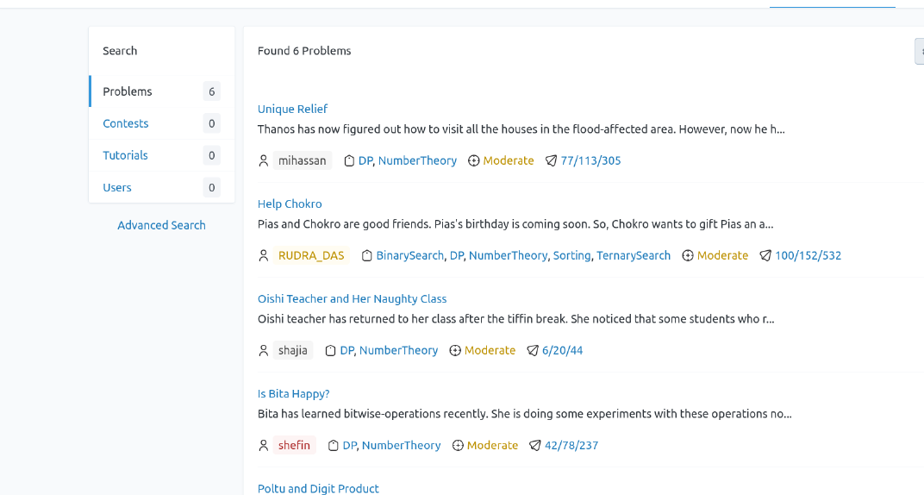Click difficulty icon next to Unique Relief's Moderate
Screen dimensions: 924x495
pos(473,160)
